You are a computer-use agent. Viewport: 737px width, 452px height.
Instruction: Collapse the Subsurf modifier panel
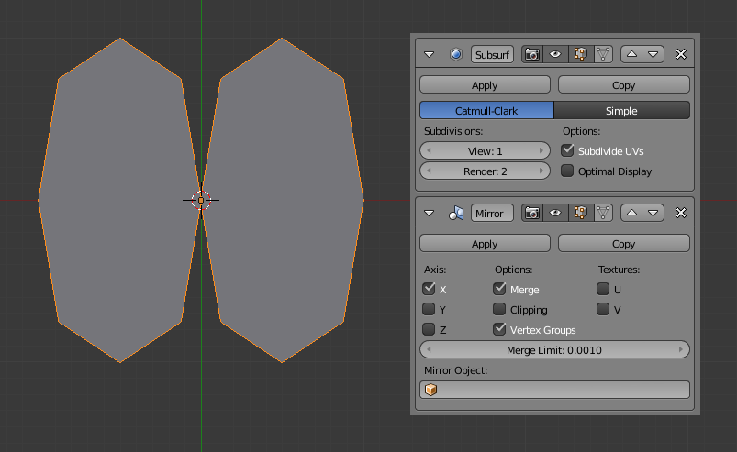point(429,55)
